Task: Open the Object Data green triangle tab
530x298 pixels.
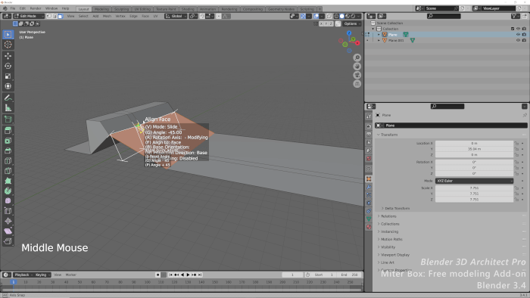Action: pos(369,219)
